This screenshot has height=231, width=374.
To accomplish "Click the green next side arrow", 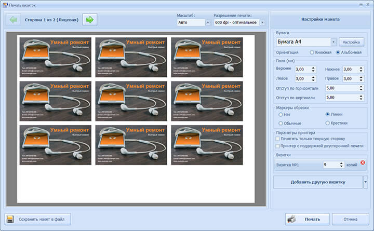I will click(x=89, y=20).
